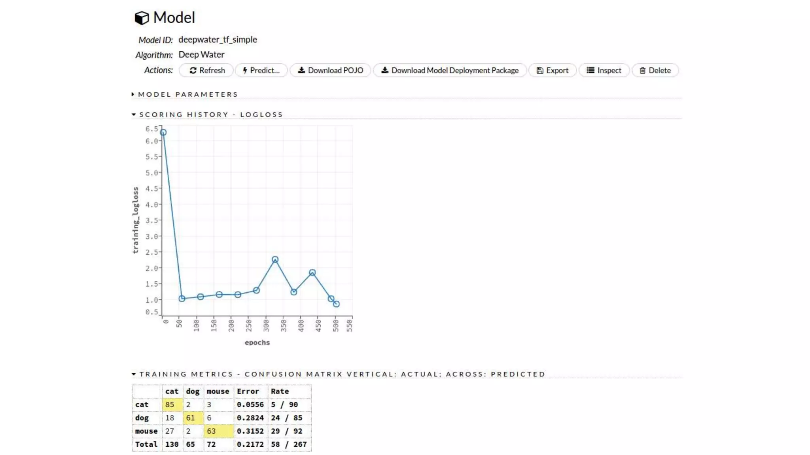Click the Download POJO download icon
This screenshot has width=810, height=455.
pyautogui.click(x=301, y=70)
